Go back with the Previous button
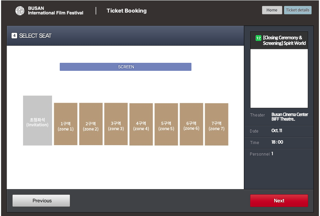 click(41, 201)
